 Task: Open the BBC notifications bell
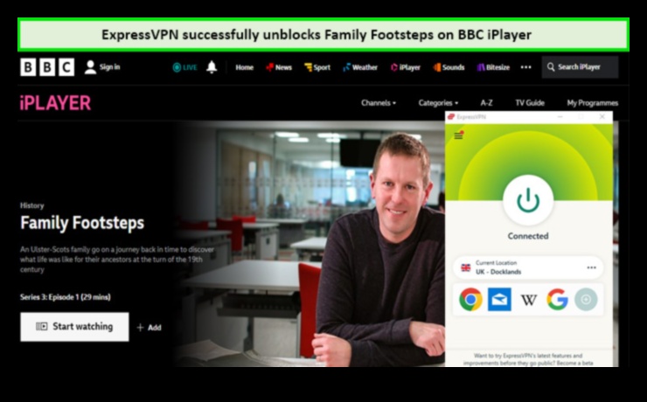tap(212, 67)
